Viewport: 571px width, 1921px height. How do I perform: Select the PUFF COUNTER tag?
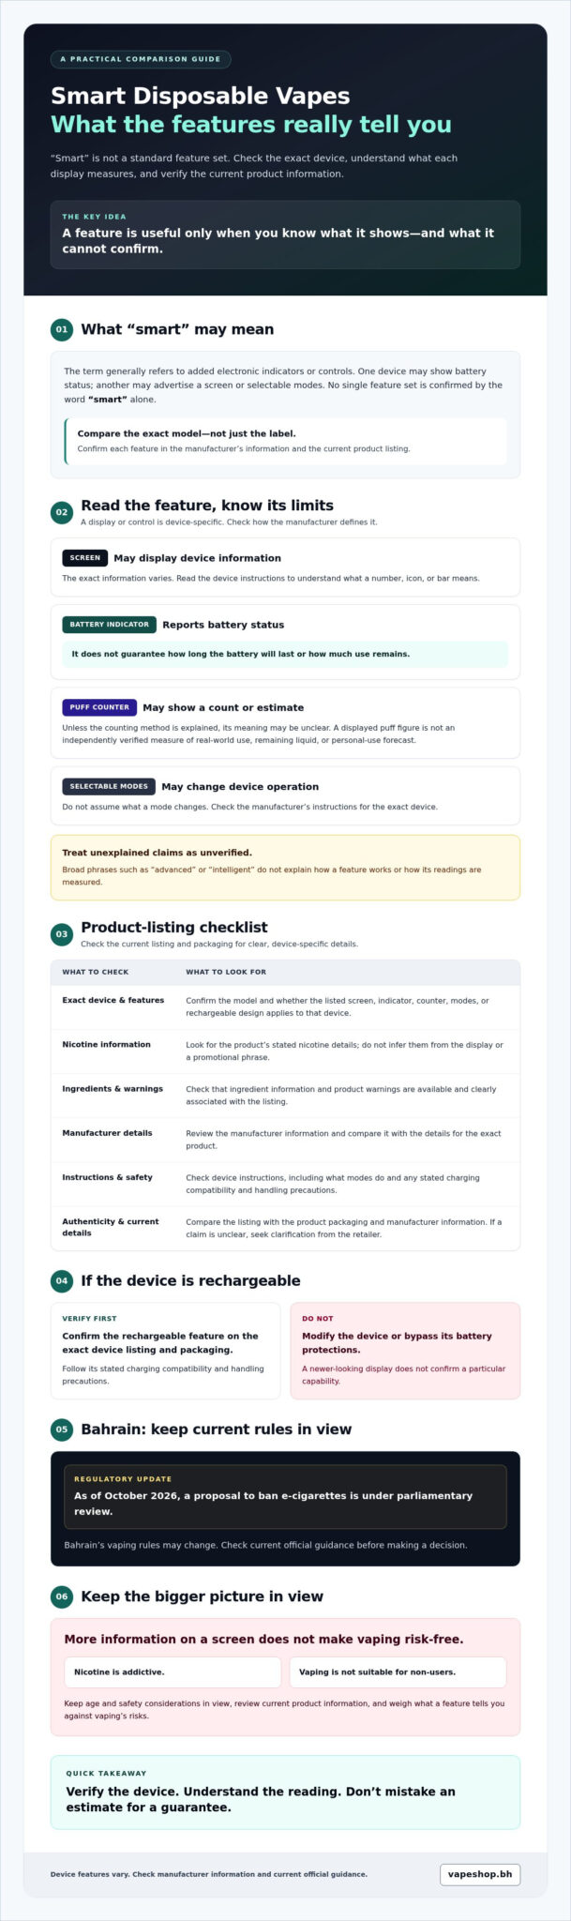[99, 707]
